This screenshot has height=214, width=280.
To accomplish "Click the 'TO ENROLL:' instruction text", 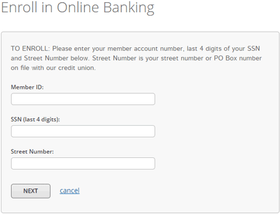I will pos(31,48).
